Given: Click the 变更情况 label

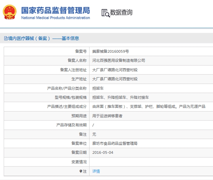Looking at the screenshot, I should 79,162.
